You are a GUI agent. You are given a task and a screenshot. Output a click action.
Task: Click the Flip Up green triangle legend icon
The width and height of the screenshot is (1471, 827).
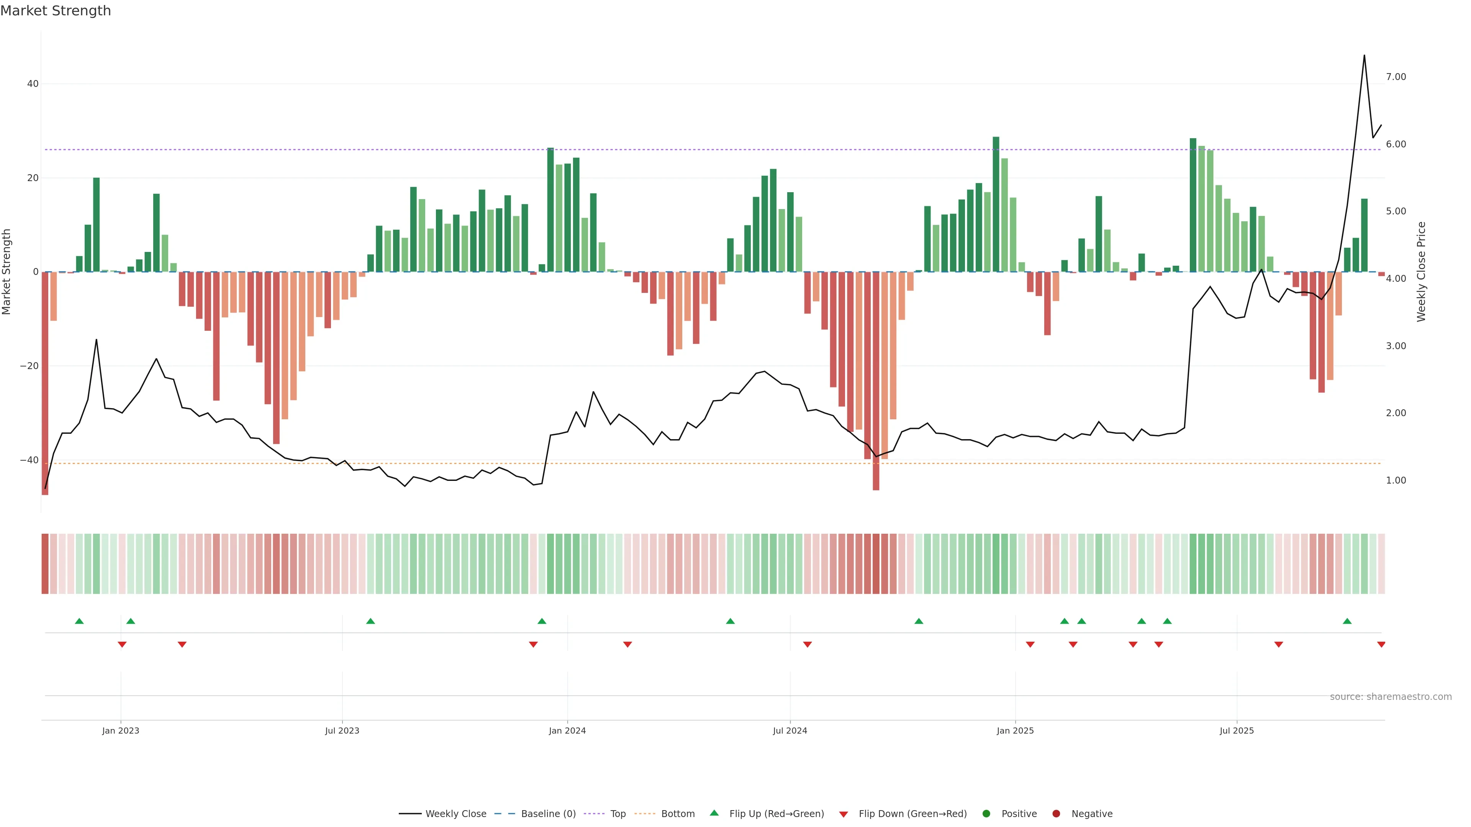[x=714, y=813]
